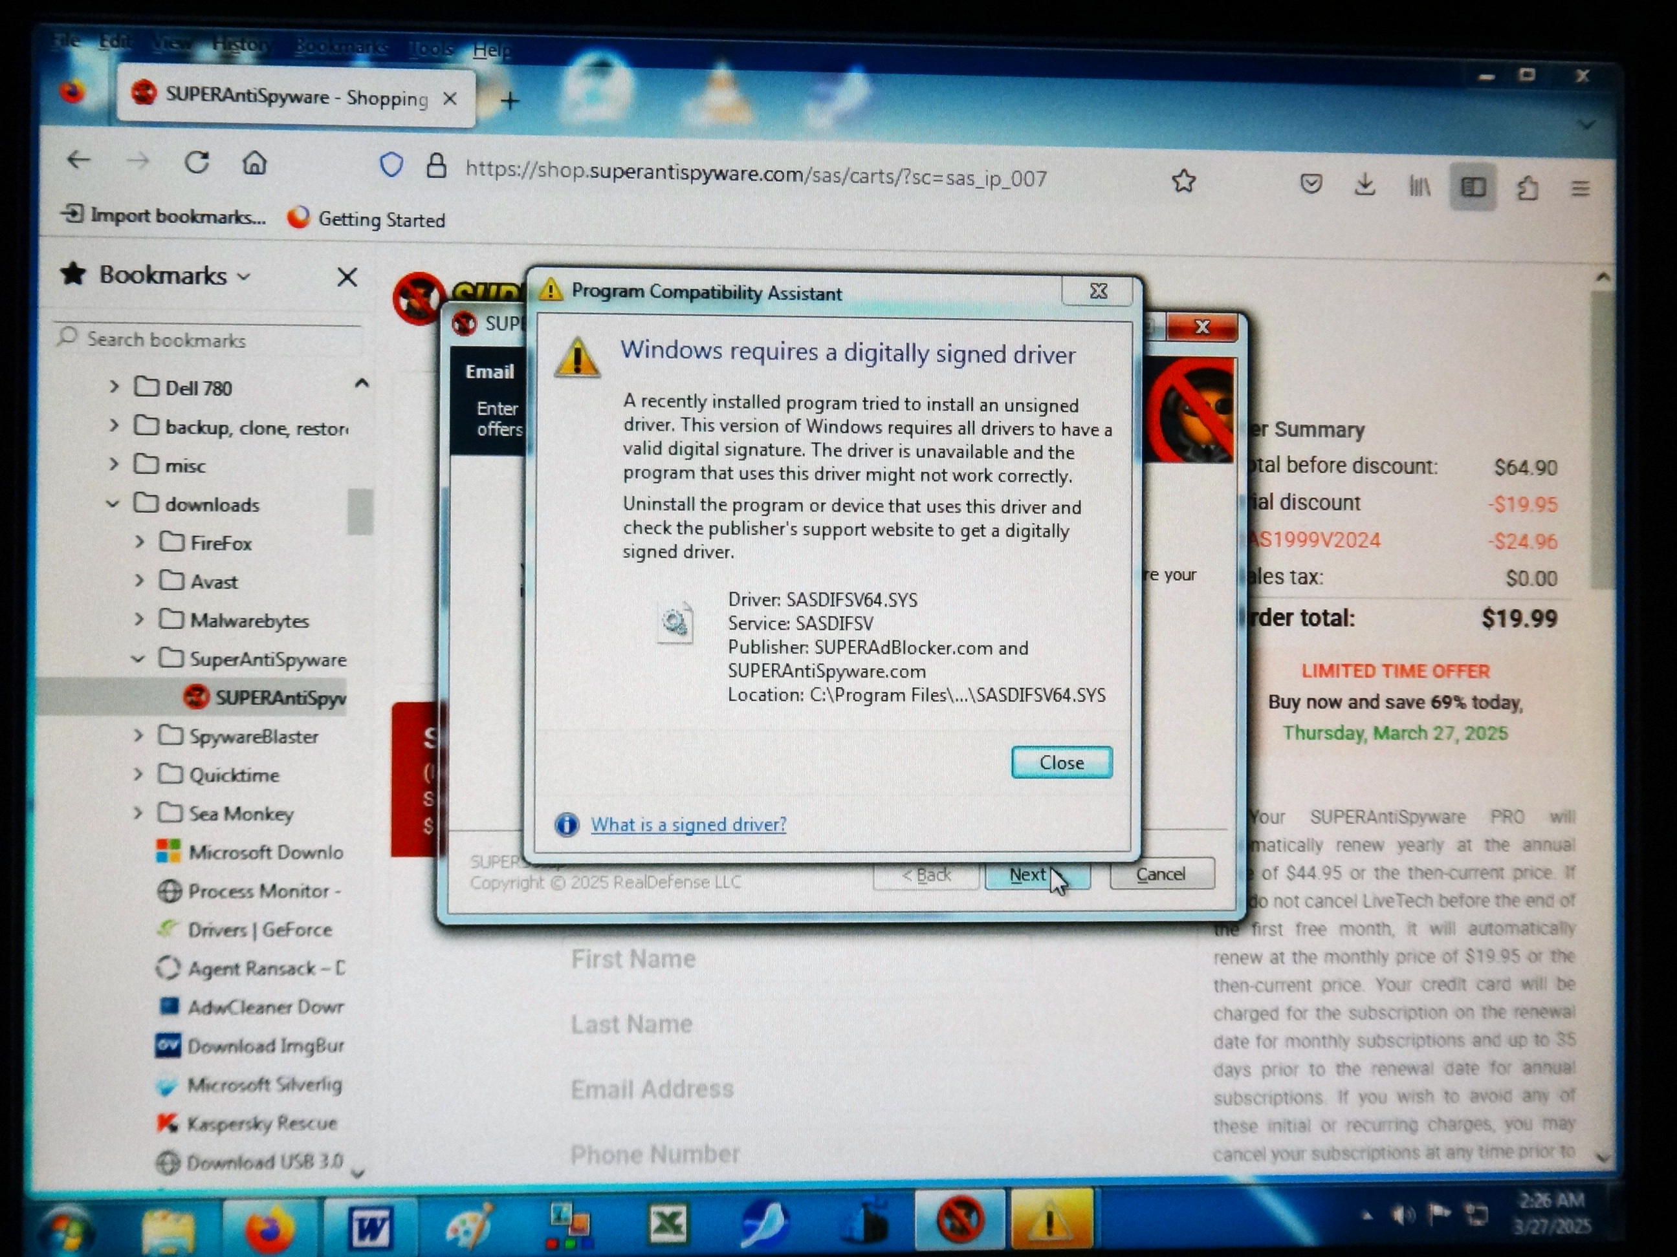
Task: Close the Bookmarks sidebar
Action: (347, 277)
